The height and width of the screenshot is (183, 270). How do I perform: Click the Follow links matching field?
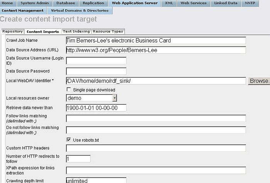tap(156, 119)
